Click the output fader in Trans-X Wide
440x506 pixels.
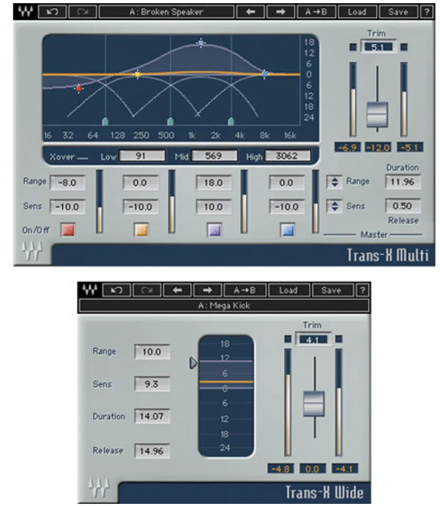(314, 404)
